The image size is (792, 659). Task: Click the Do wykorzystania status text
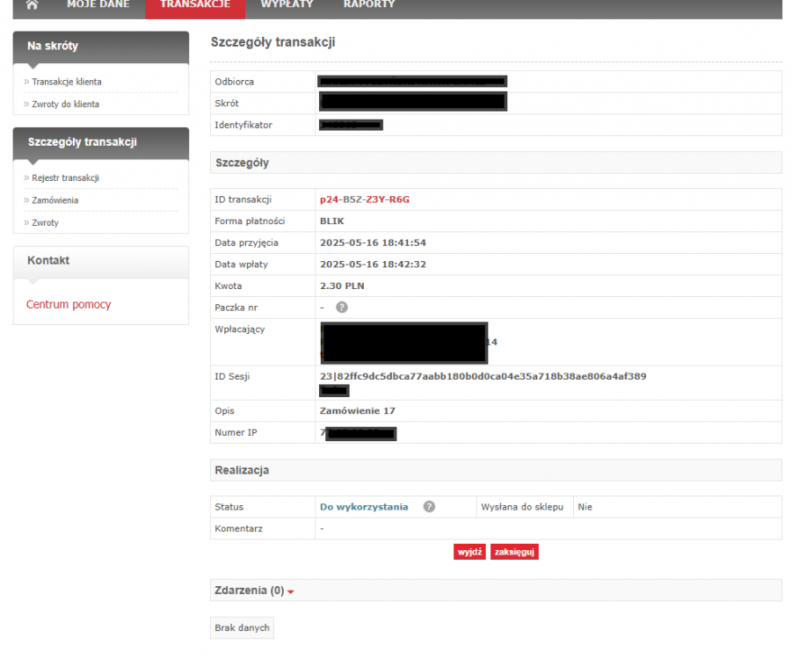pos(364,507)
